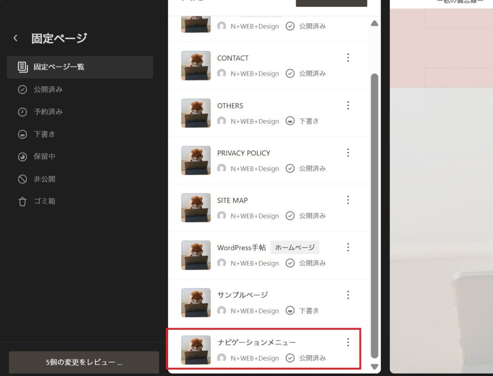Click author avatar icon in SITE MAP row

tap(221, 216)
